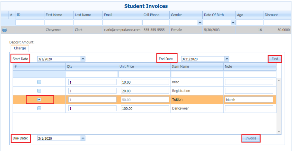Edit the Dancewear quantity field
Viewport: 292px width, 151px height.
coord(92,108)
